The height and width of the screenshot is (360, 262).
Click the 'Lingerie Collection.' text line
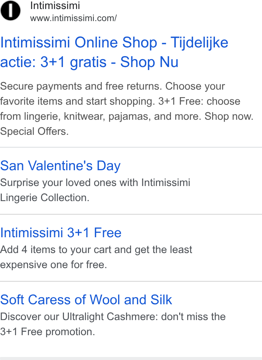click(x=45, y=198)
